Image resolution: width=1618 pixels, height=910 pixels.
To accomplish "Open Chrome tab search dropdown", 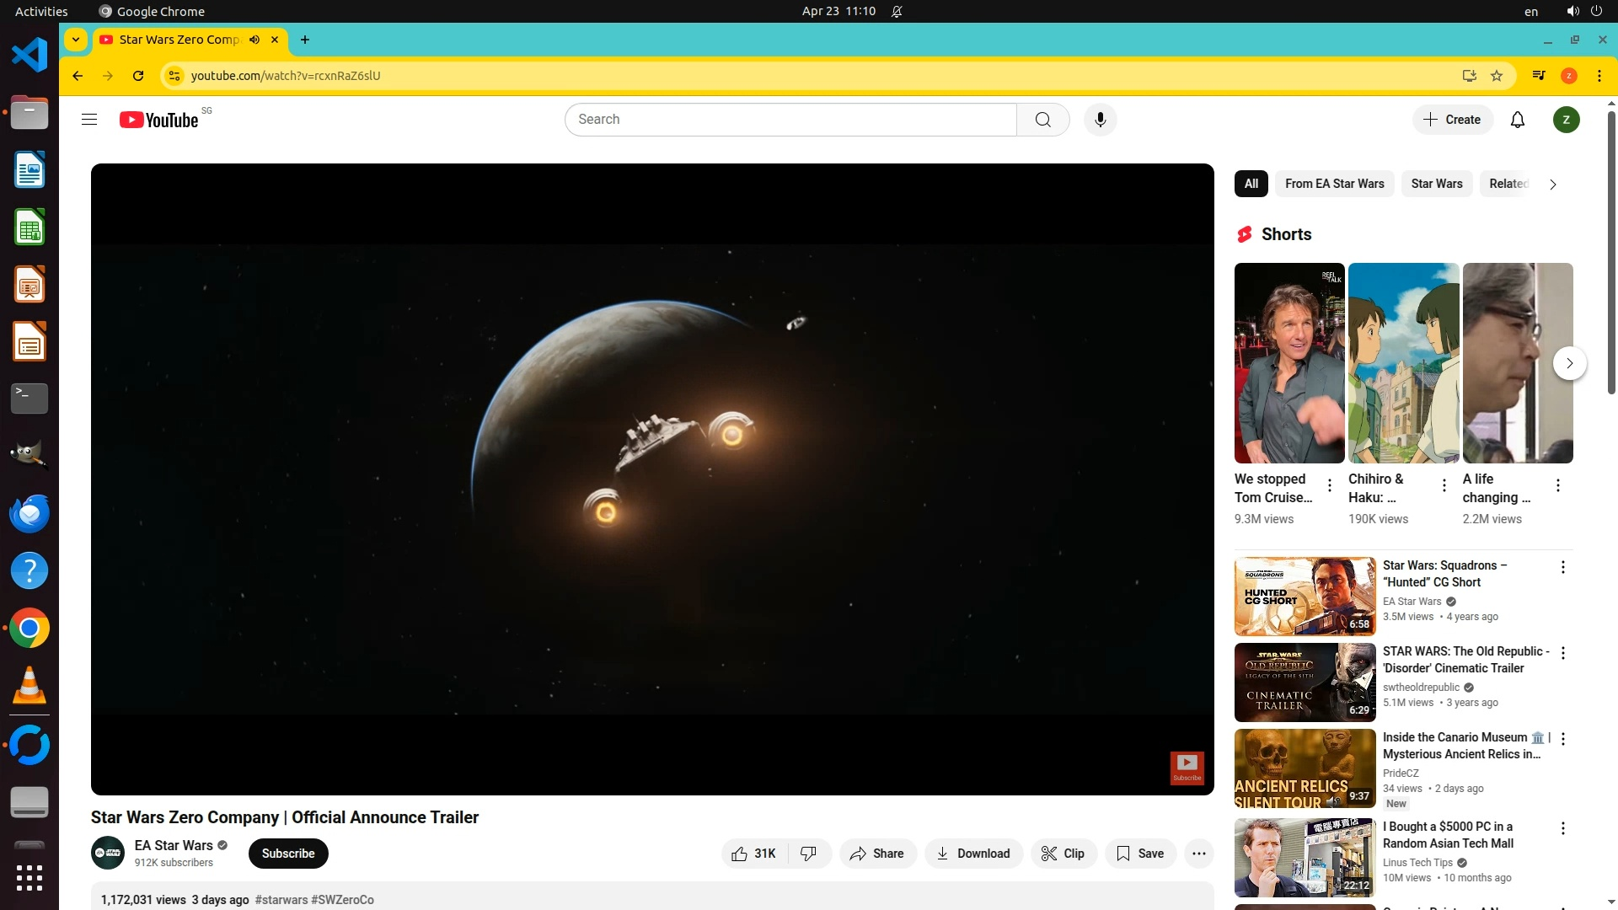I will click(76, 40).
